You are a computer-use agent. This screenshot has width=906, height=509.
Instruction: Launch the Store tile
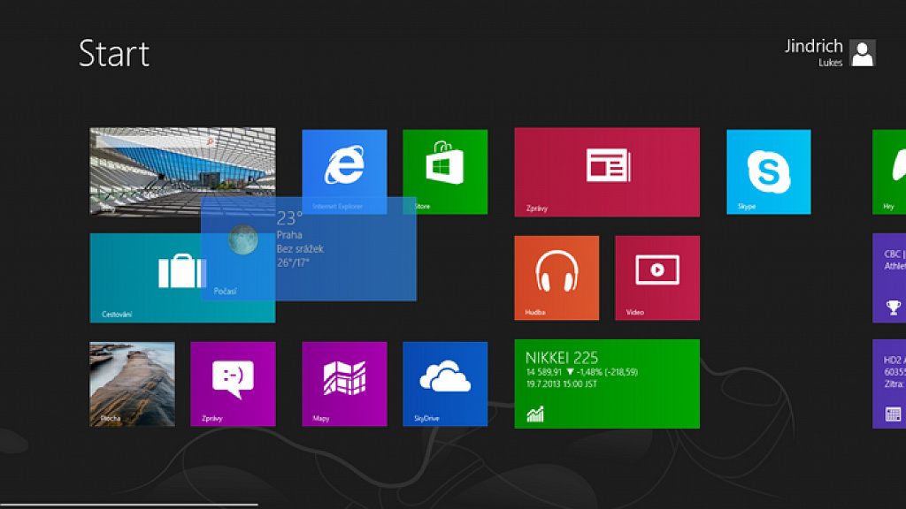click(445, 172)
